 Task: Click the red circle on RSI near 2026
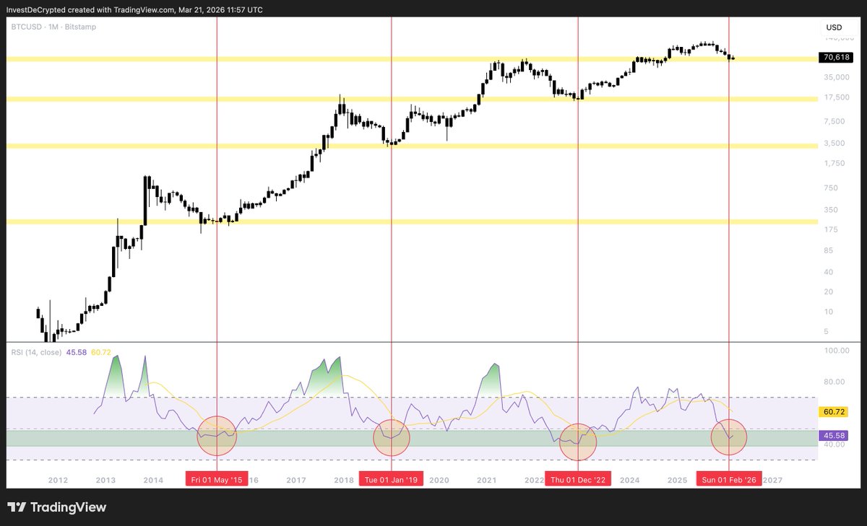(x=728, y=437)
